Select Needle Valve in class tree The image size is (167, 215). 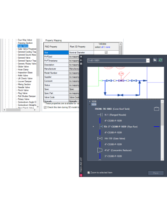[24, 87]
